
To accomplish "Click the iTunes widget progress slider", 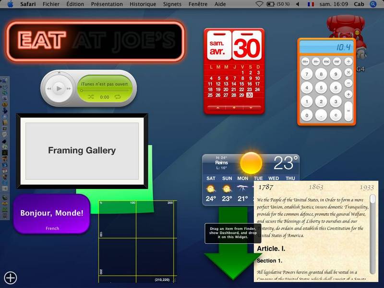I will (105, 91).
